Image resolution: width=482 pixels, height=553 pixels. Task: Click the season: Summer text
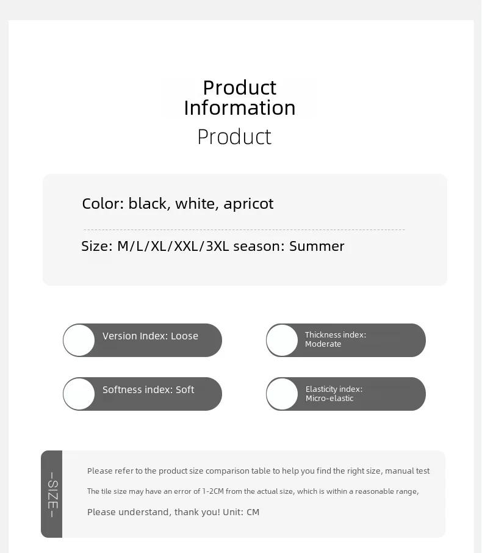pyautogui.click(x=289, y=246)
